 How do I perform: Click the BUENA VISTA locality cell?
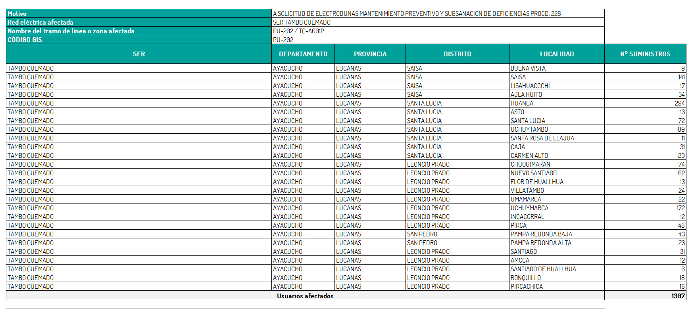point(557,68)
